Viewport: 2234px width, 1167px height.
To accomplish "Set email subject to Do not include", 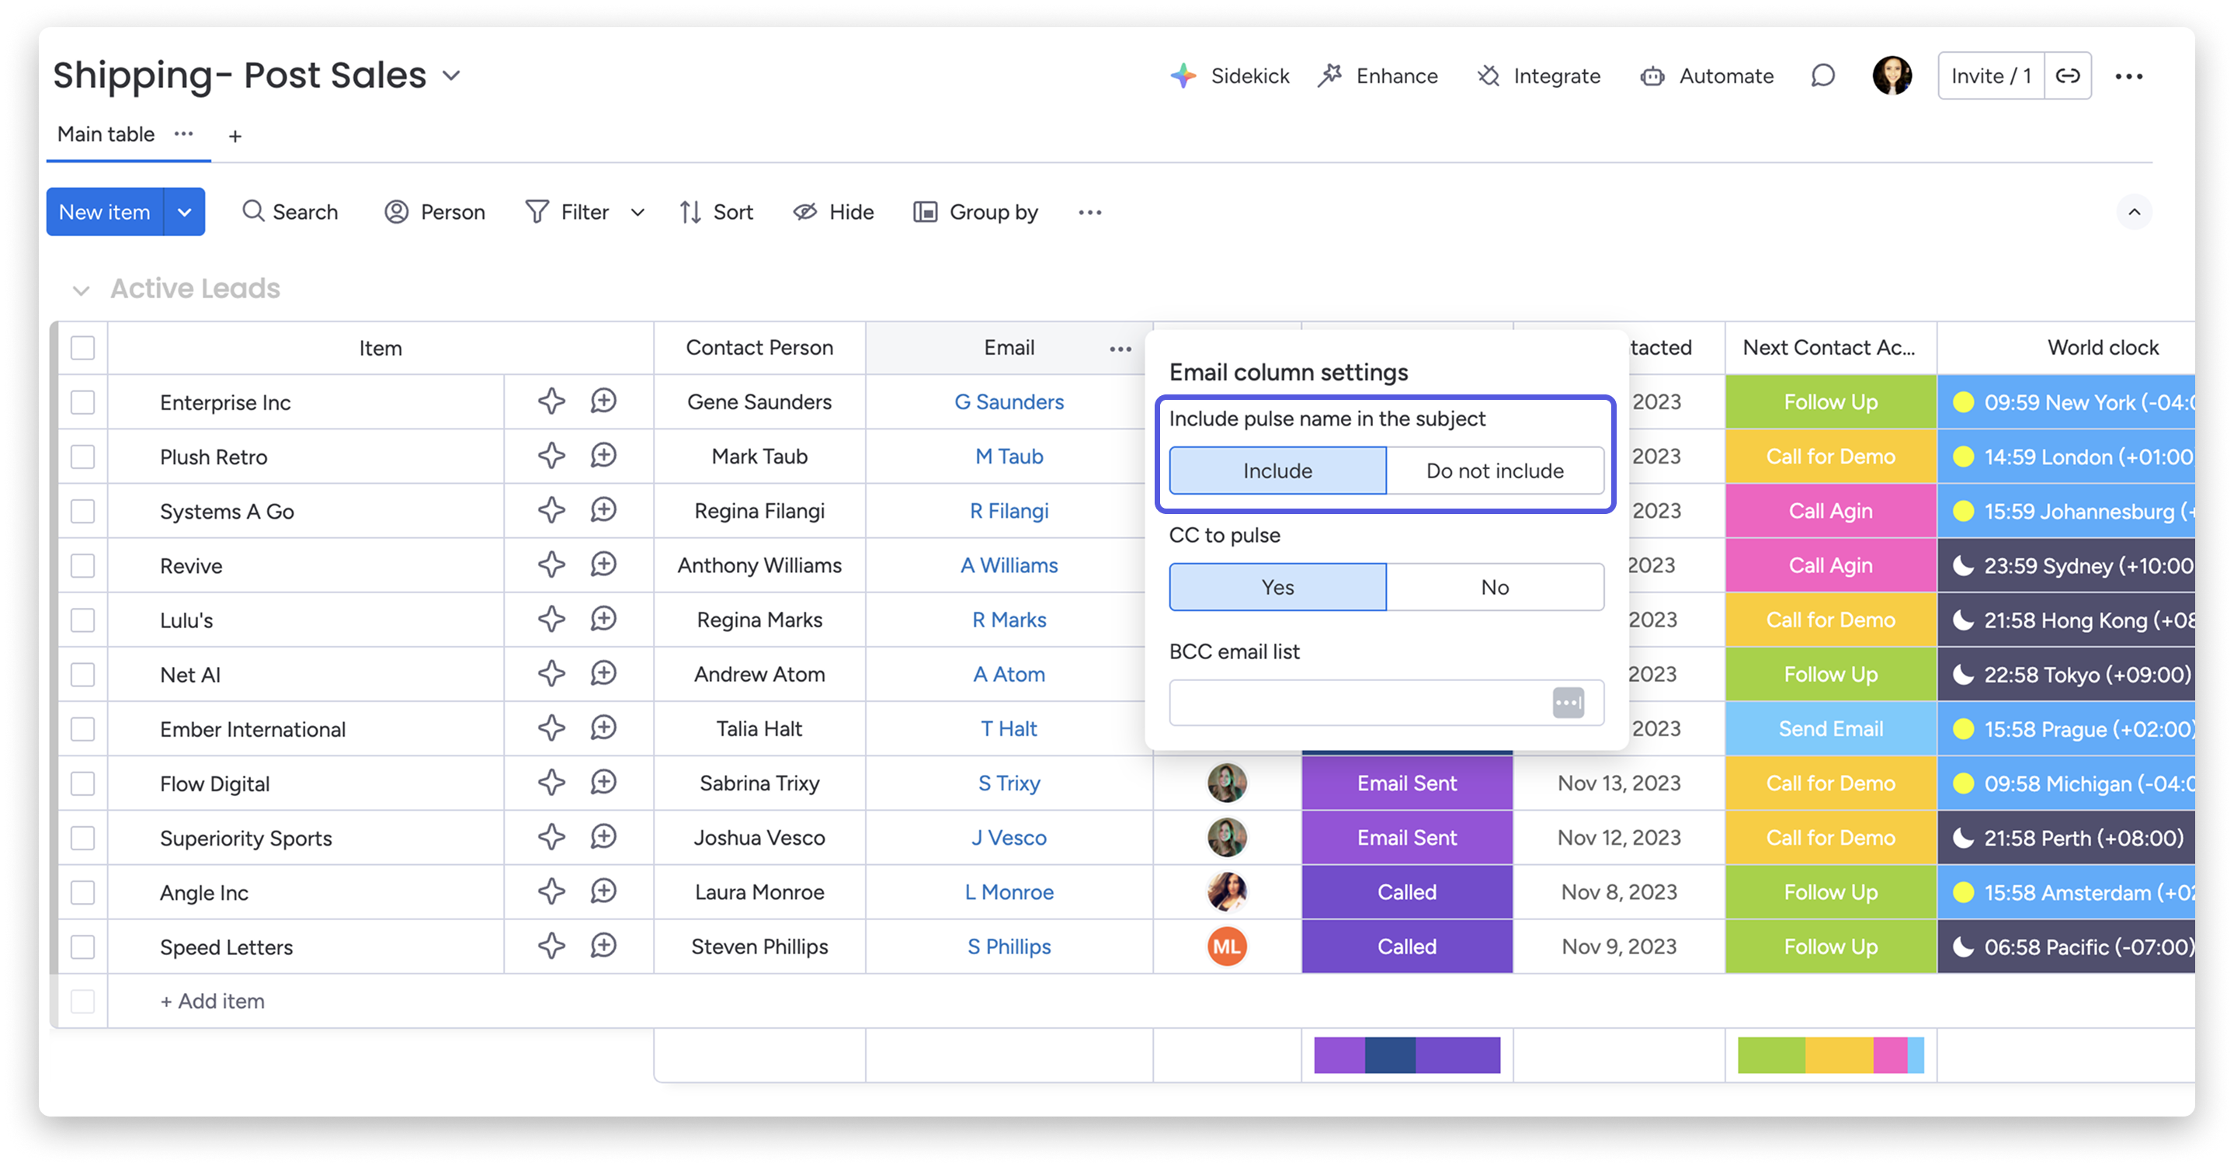I will pyautogui.click(x=1493, y=471).
